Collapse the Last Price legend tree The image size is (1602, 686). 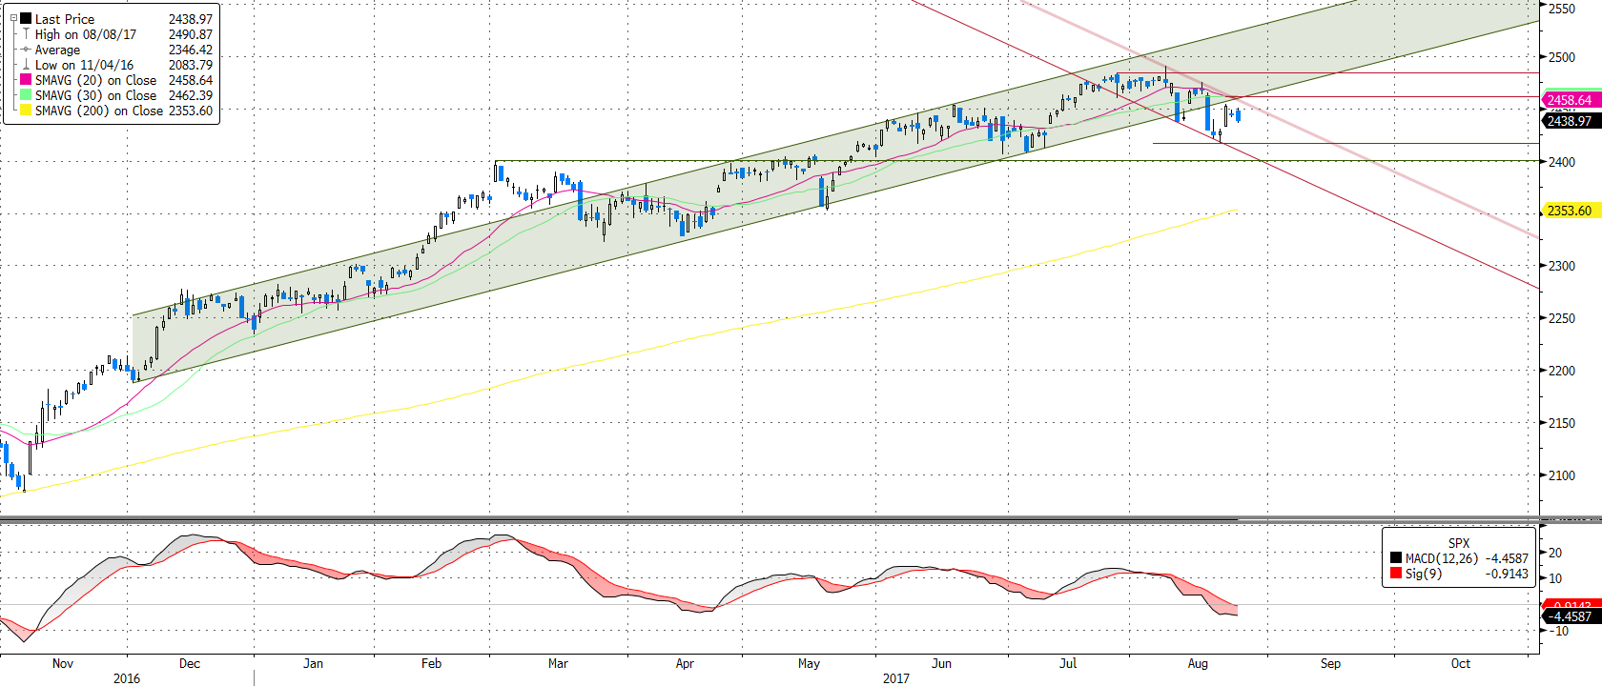pos(13,18)
